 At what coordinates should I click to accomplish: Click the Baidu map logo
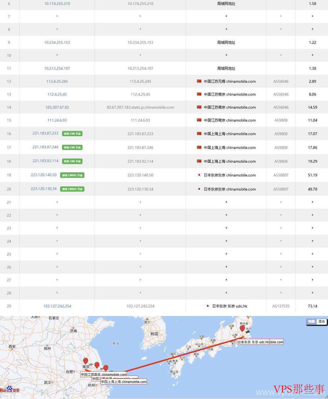(x=10, y=389)
